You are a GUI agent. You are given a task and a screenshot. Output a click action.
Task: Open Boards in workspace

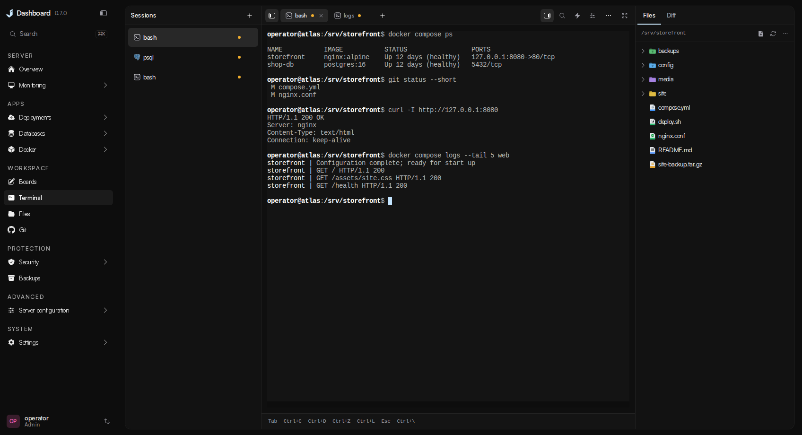point(58,182)
